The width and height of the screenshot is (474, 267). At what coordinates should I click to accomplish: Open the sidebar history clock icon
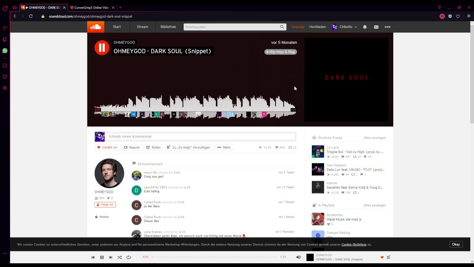tap(5, 66)
